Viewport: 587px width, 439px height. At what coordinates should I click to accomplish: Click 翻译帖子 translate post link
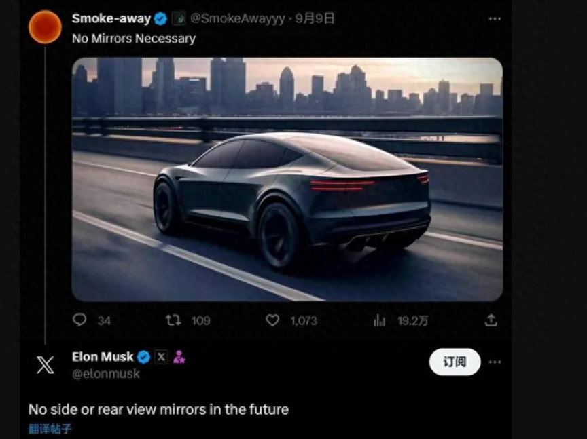(x=50, y=429)
